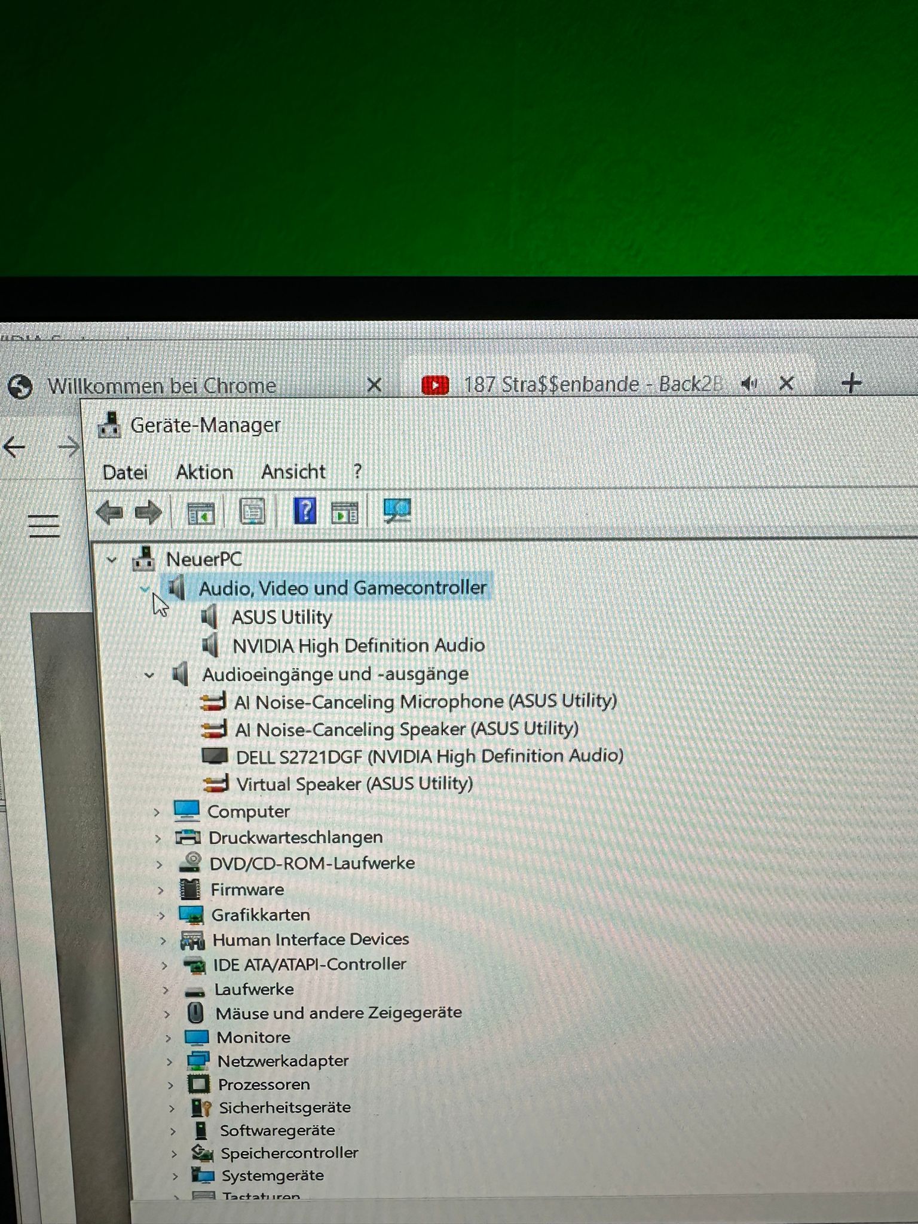
Task: Click the Prozessoren chip icon
Action: pyautogui.click(x=198, y=1085)
